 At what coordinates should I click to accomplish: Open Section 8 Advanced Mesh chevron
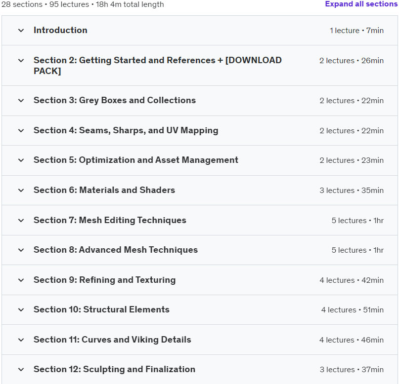[x=21, y=250]
